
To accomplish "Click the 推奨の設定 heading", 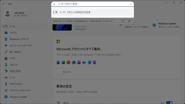I will [64, 86].
